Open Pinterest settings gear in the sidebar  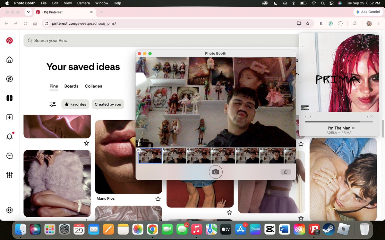coord(10,210)
